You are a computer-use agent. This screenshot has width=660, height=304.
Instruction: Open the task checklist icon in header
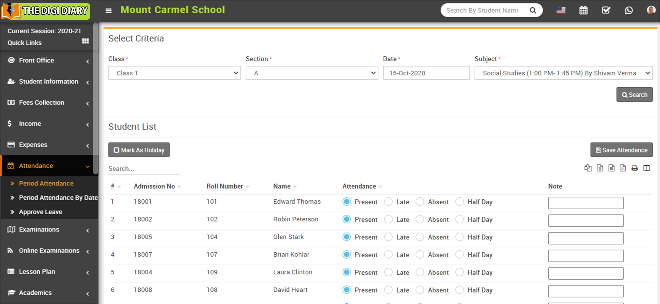tap(606, 10)
